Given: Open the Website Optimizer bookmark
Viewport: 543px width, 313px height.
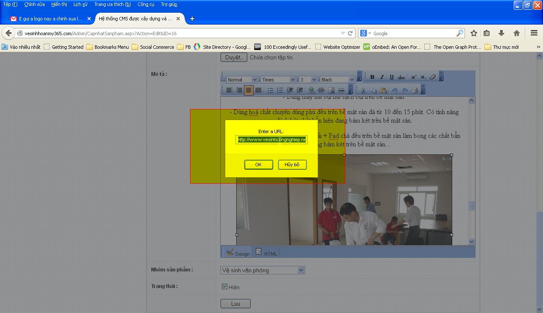Looking at the screenshot, I should [338, 47].
